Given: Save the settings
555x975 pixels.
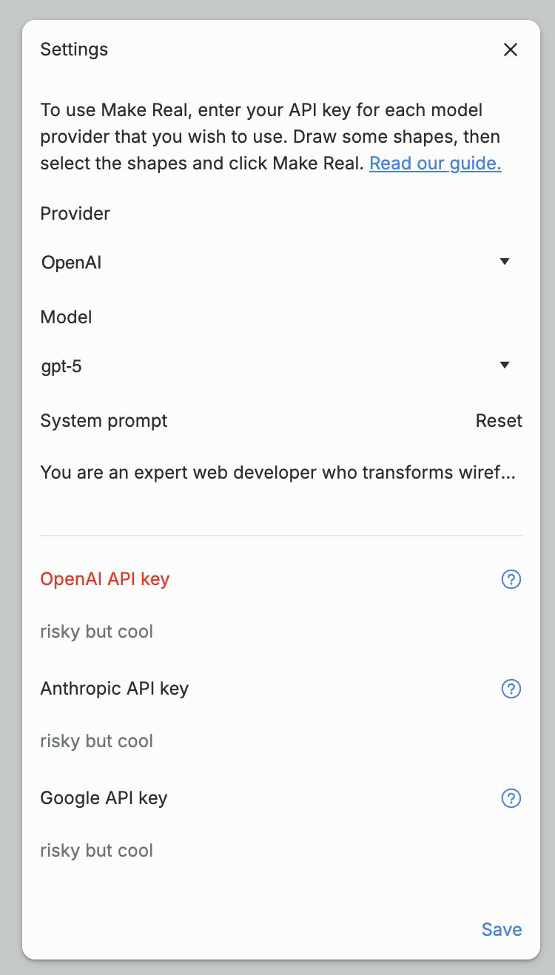Looking at the screenshot, I should click(x=502, y=930).
